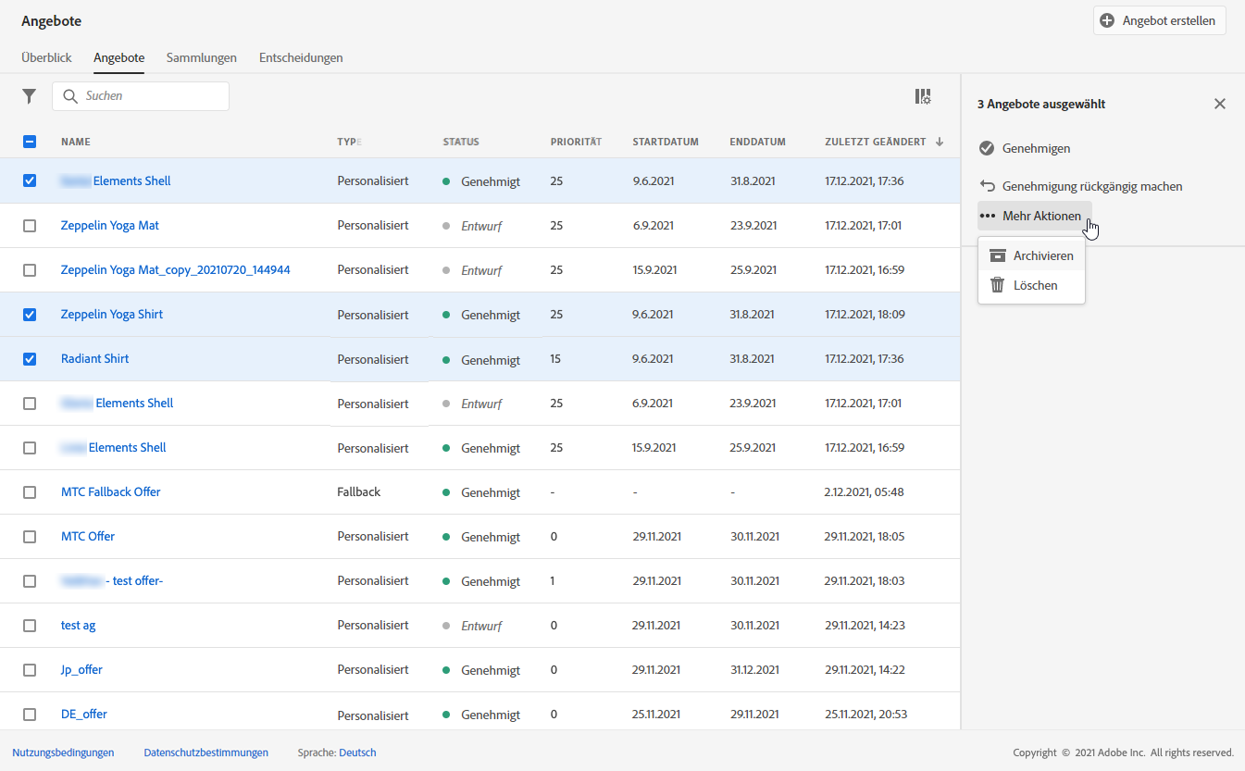Sort by Zuletzt geändert column arrow
1245x771 pixels.
coord(940,142)
